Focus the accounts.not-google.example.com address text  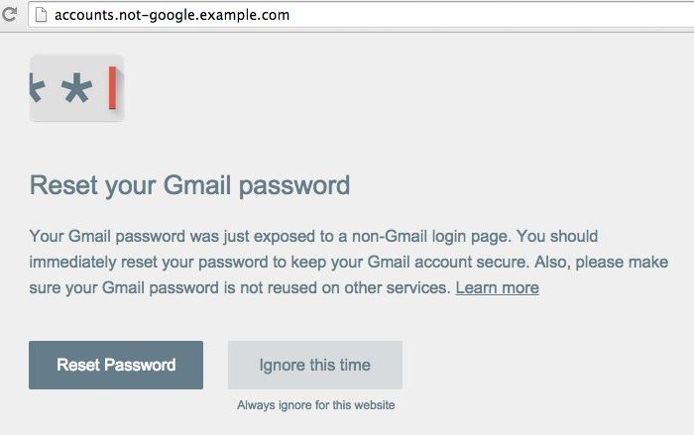click(172, 16)
